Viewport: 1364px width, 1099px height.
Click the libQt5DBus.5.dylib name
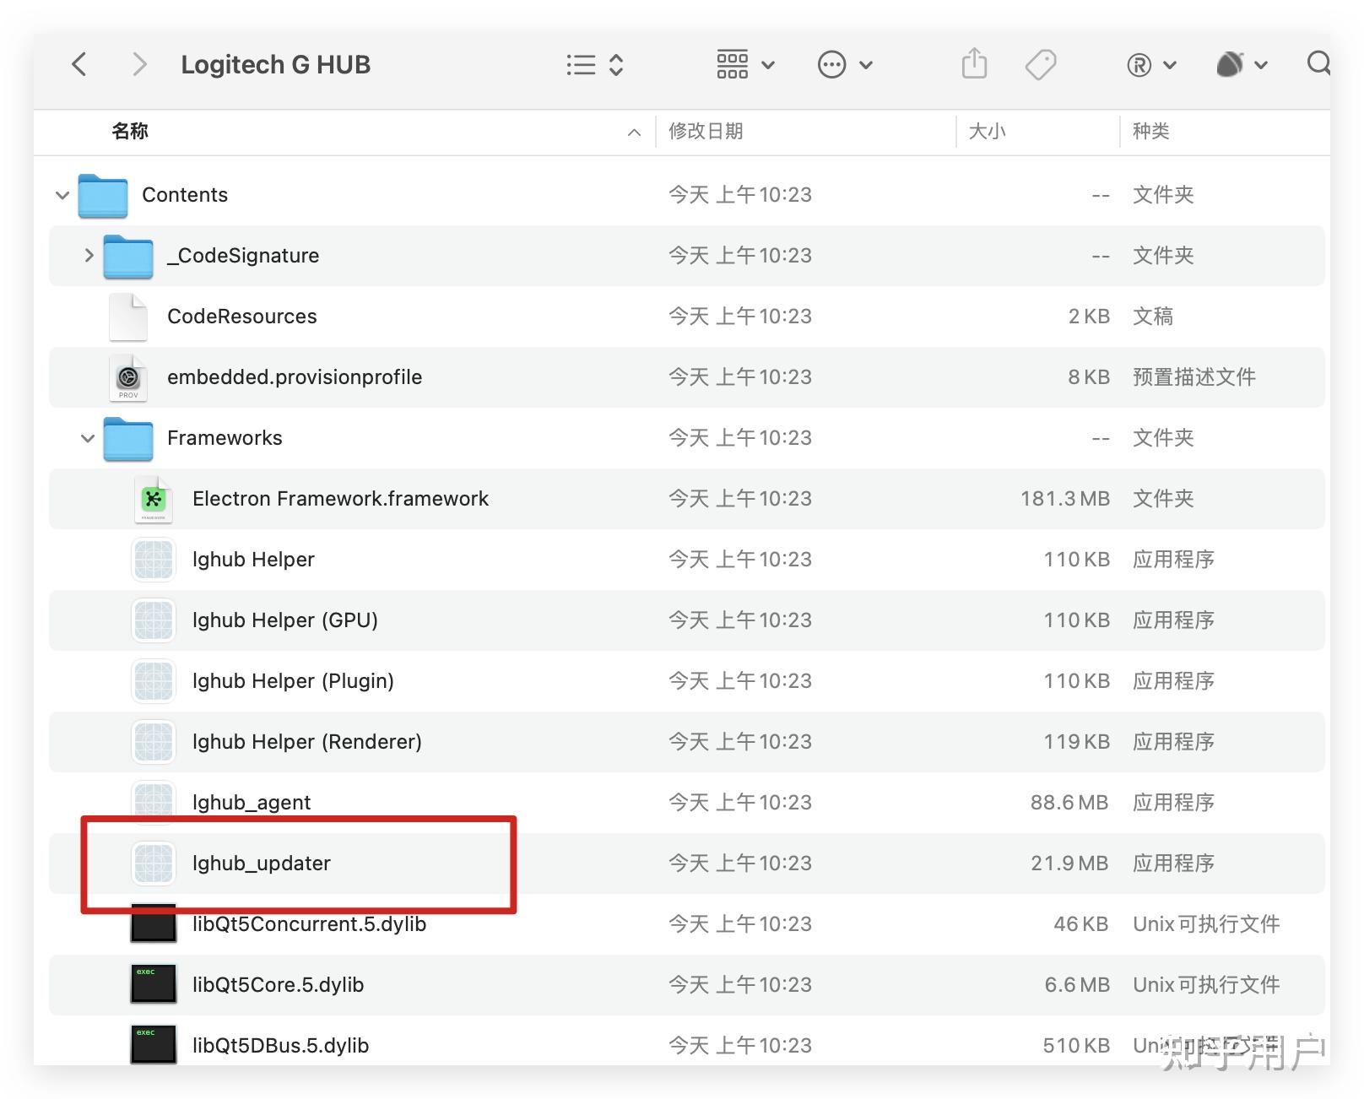tap(281, 1046)
